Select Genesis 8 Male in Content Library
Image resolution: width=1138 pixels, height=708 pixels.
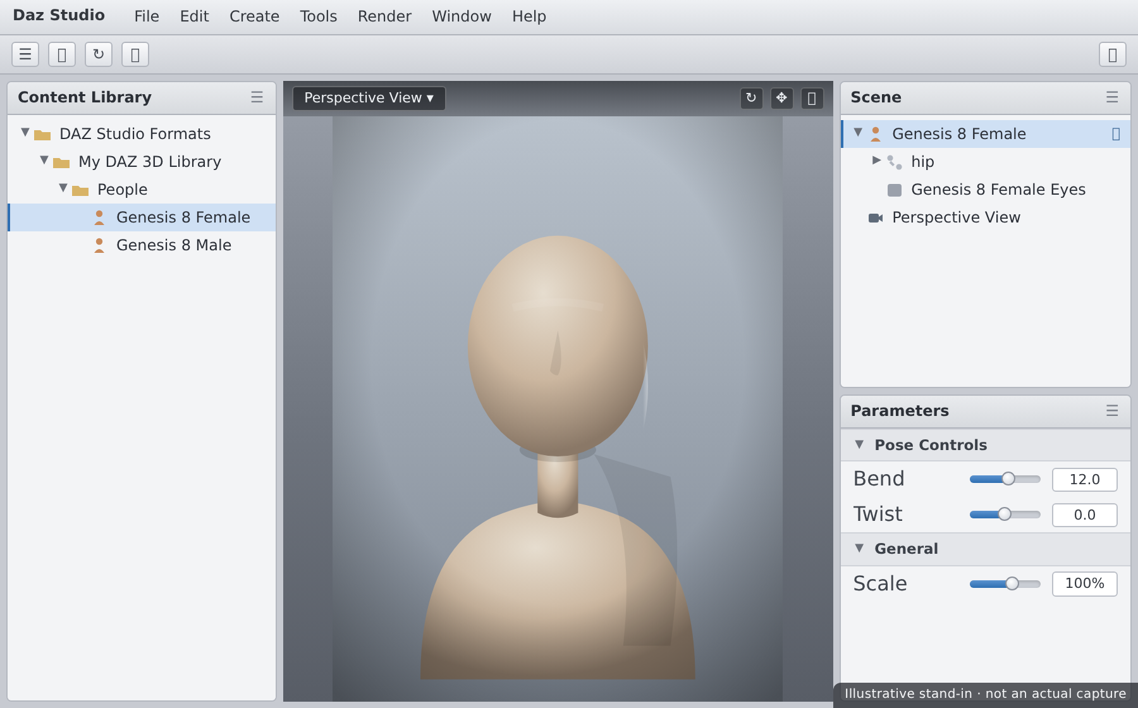(142, 245)
